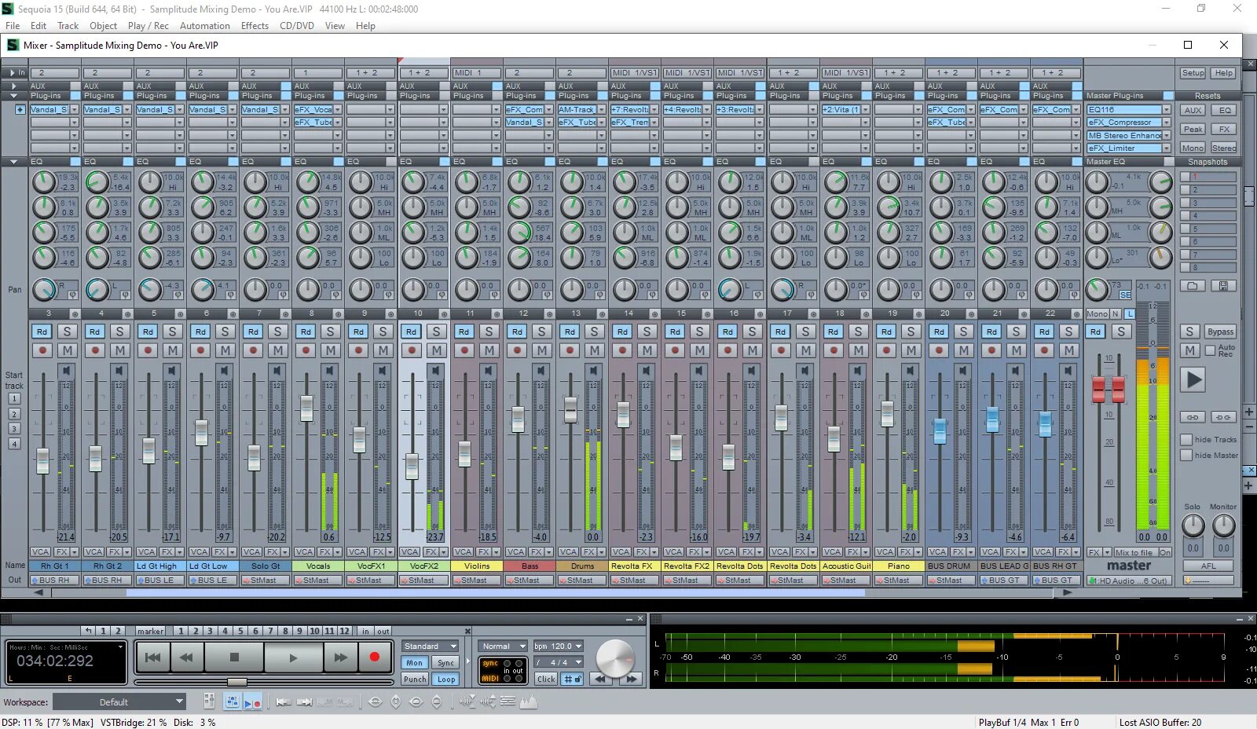The width and height of the screenshot is (1257, 729).
Task: Open the EQ116 master plug-in dropdown
Action: click(1166, 110)
